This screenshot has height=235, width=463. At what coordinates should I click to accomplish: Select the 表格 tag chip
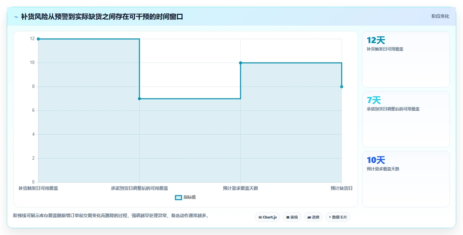pyautogui.click(x=292, y=217)
